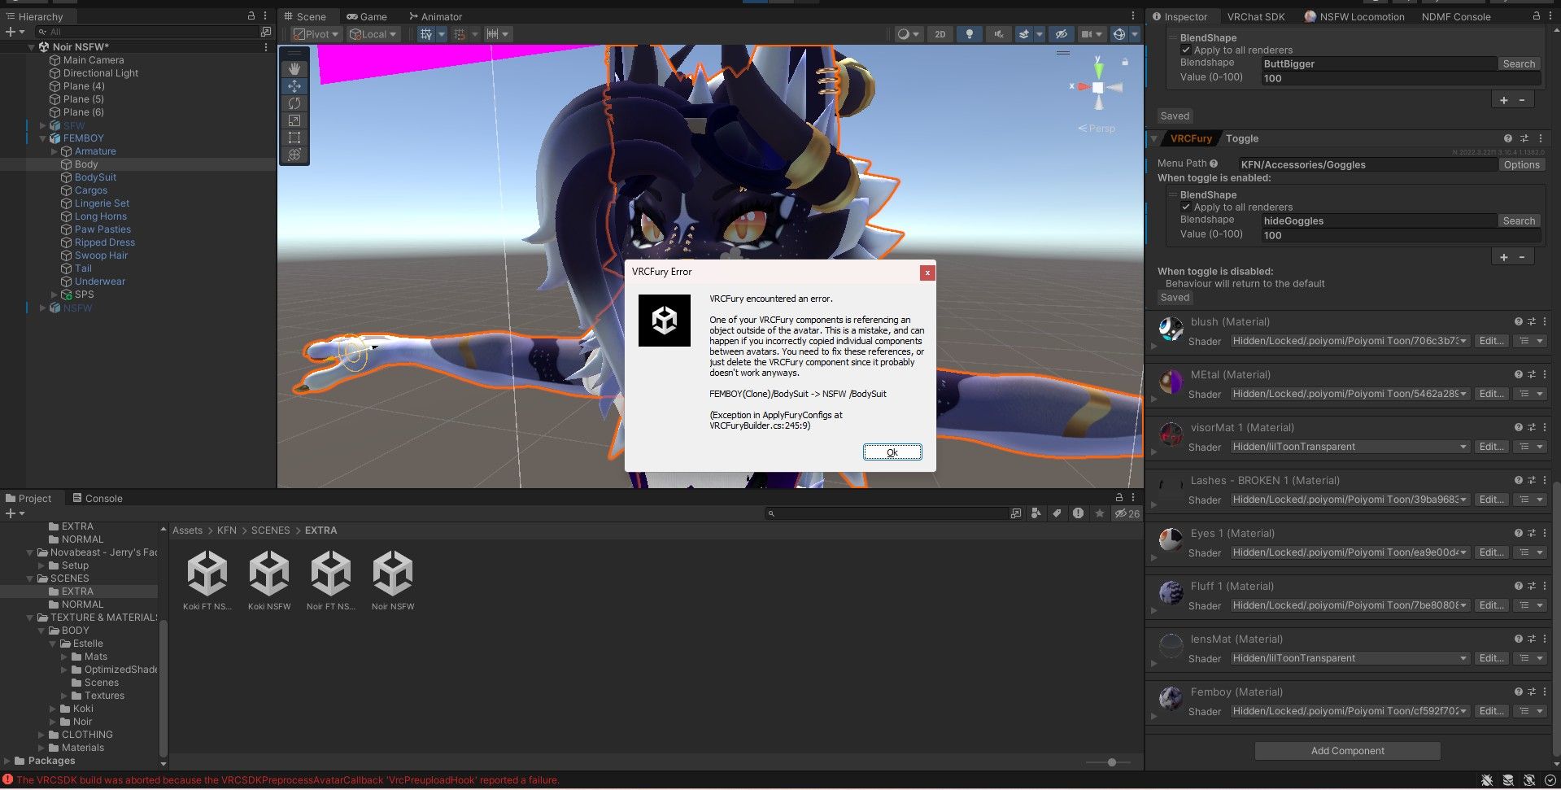Select the Rotate tool in Scene overlay

pos(294,103)
